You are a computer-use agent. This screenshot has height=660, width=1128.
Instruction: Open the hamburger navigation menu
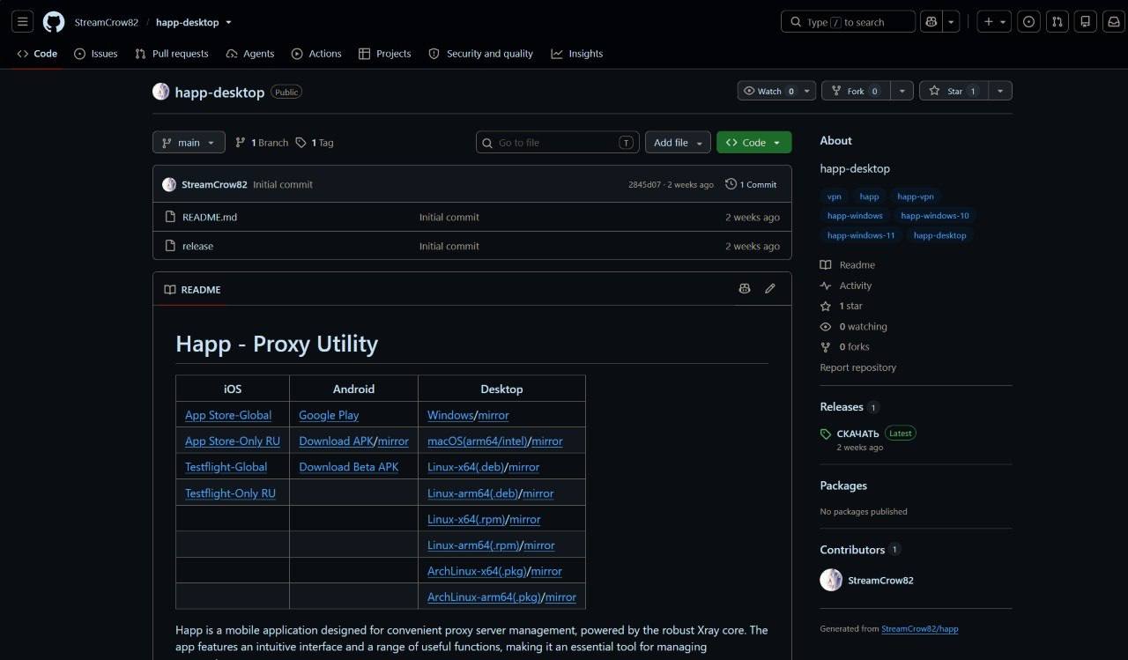coord(23,22)
